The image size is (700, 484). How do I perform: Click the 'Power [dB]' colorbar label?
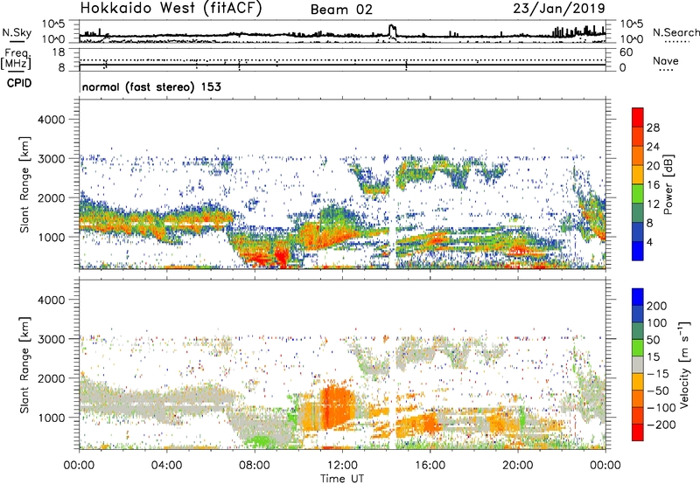[x=668, y=184]
